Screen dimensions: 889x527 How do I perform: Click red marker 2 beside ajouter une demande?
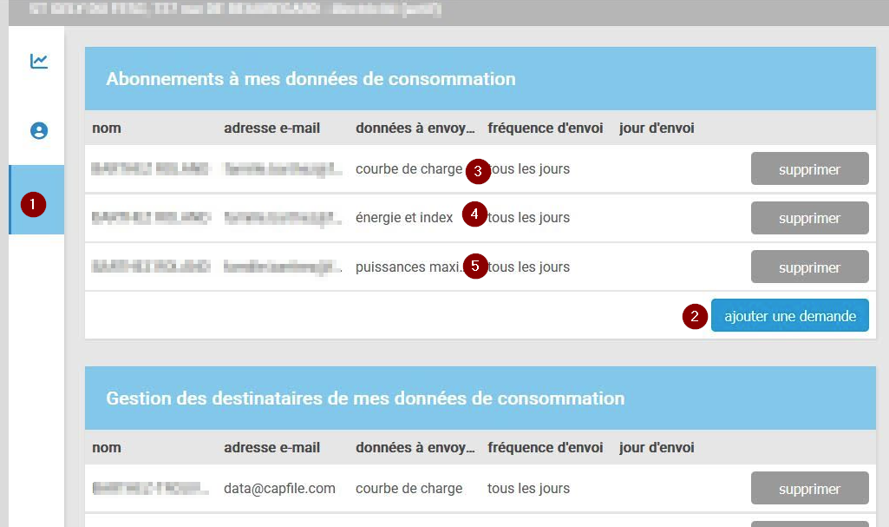coord(694,317)
